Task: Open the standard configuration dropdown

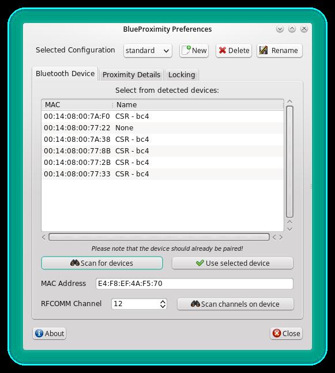Action: (148, 50)
